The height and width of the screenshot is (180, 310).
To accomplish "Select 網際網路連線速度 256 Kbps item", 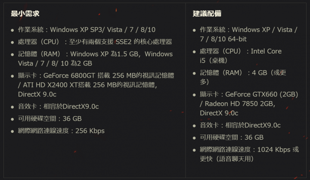I will pos(61,131).
